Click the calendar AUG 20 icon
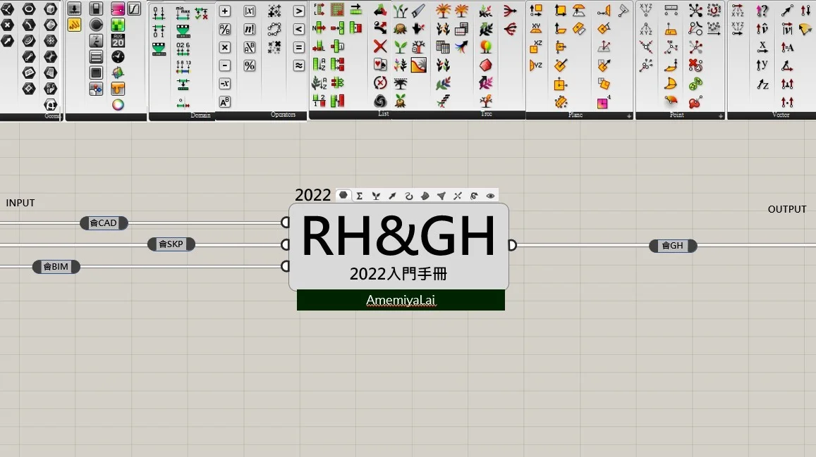Image resolution: width=816 pixels, height=457 pixels. (x=118, y=41)
